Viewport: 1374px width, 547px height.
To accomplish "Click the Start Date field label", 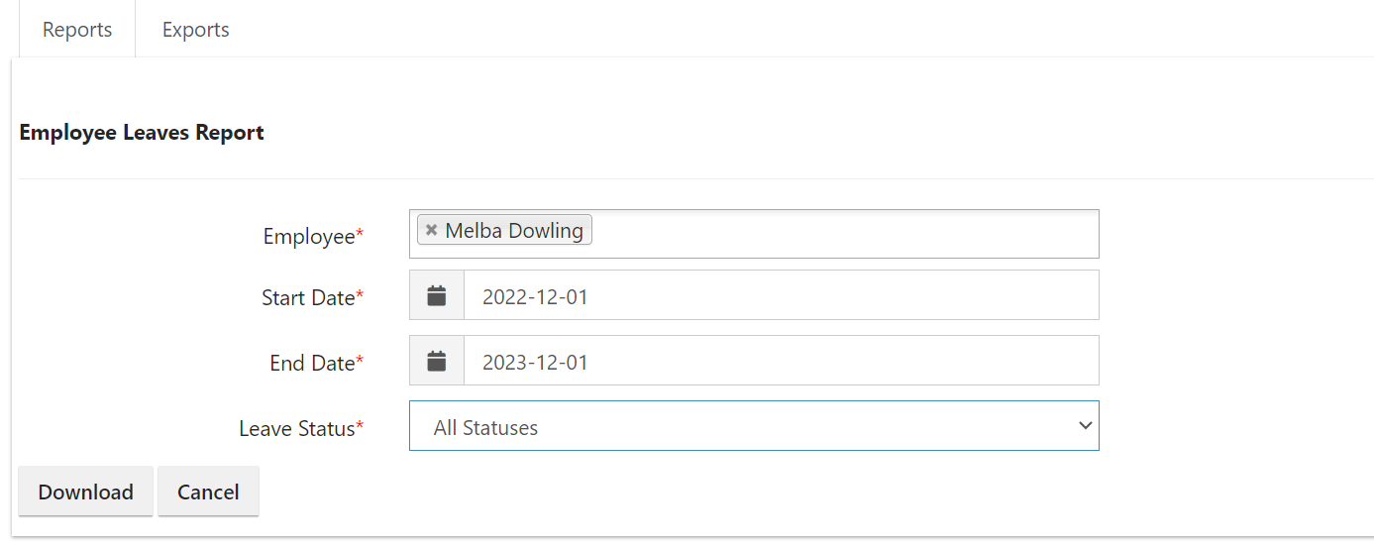I will point(307,297).
